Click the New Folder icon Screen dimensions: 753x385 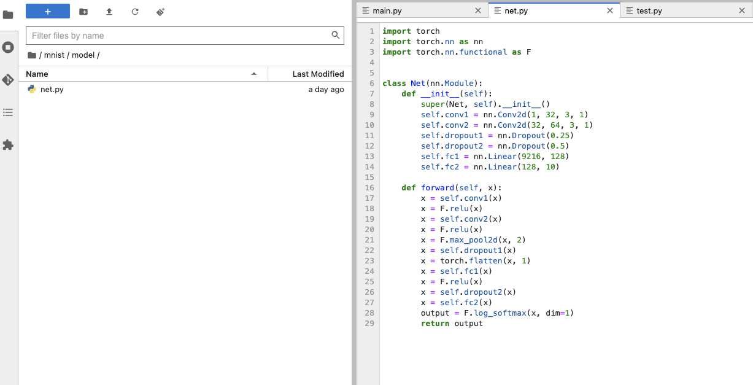(x=83, y=12)
